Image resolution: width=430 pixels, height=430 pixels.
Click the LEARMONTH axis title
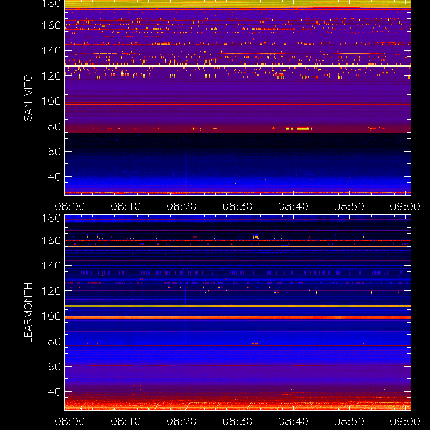[x=28, y=313]
